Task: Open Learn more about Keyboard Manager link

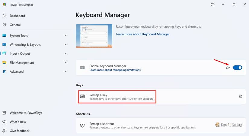Action: point(142,34)
